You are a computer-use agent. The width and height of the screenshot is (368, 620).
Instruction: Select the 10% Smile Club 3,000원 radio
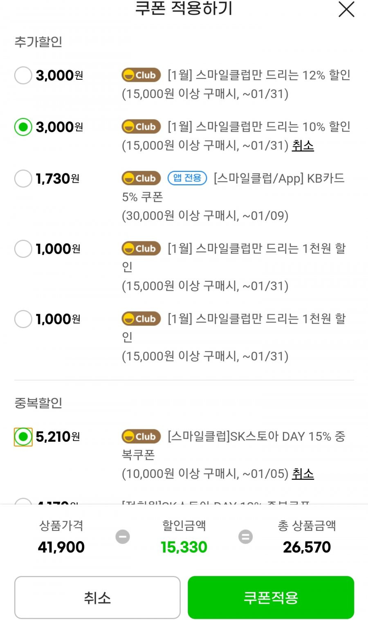[x=23, y=127]
